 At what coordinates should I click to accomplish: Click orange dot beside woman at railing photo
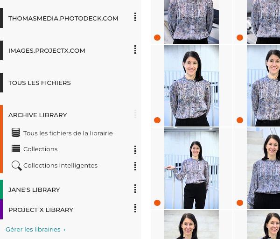click(157, 120)
